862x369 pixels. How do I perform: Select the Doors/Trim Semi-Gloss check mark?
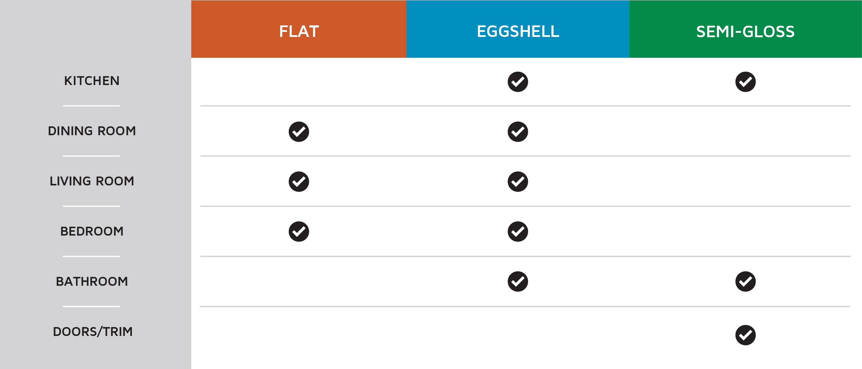[745, 335]
